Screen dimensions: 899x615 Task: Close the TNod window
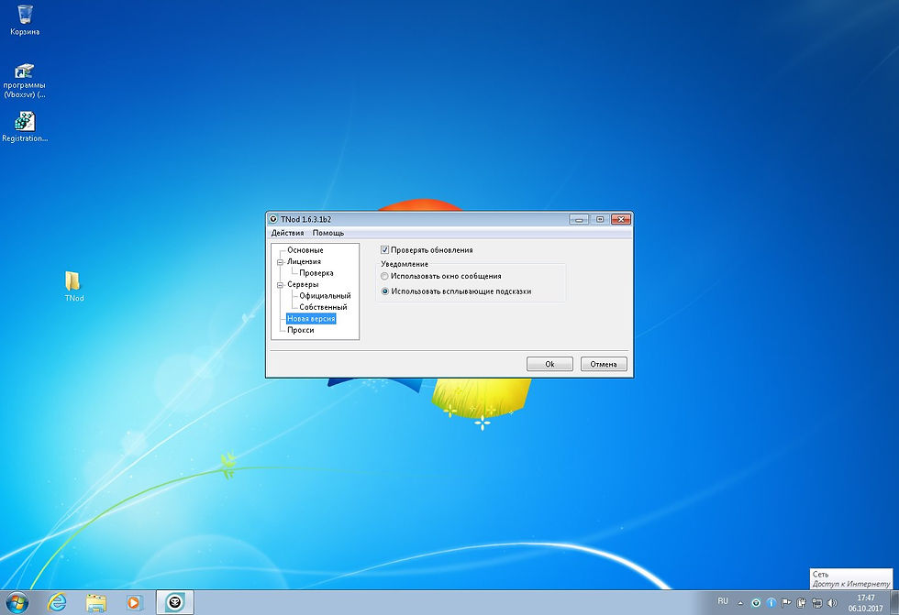pos(621,219)
